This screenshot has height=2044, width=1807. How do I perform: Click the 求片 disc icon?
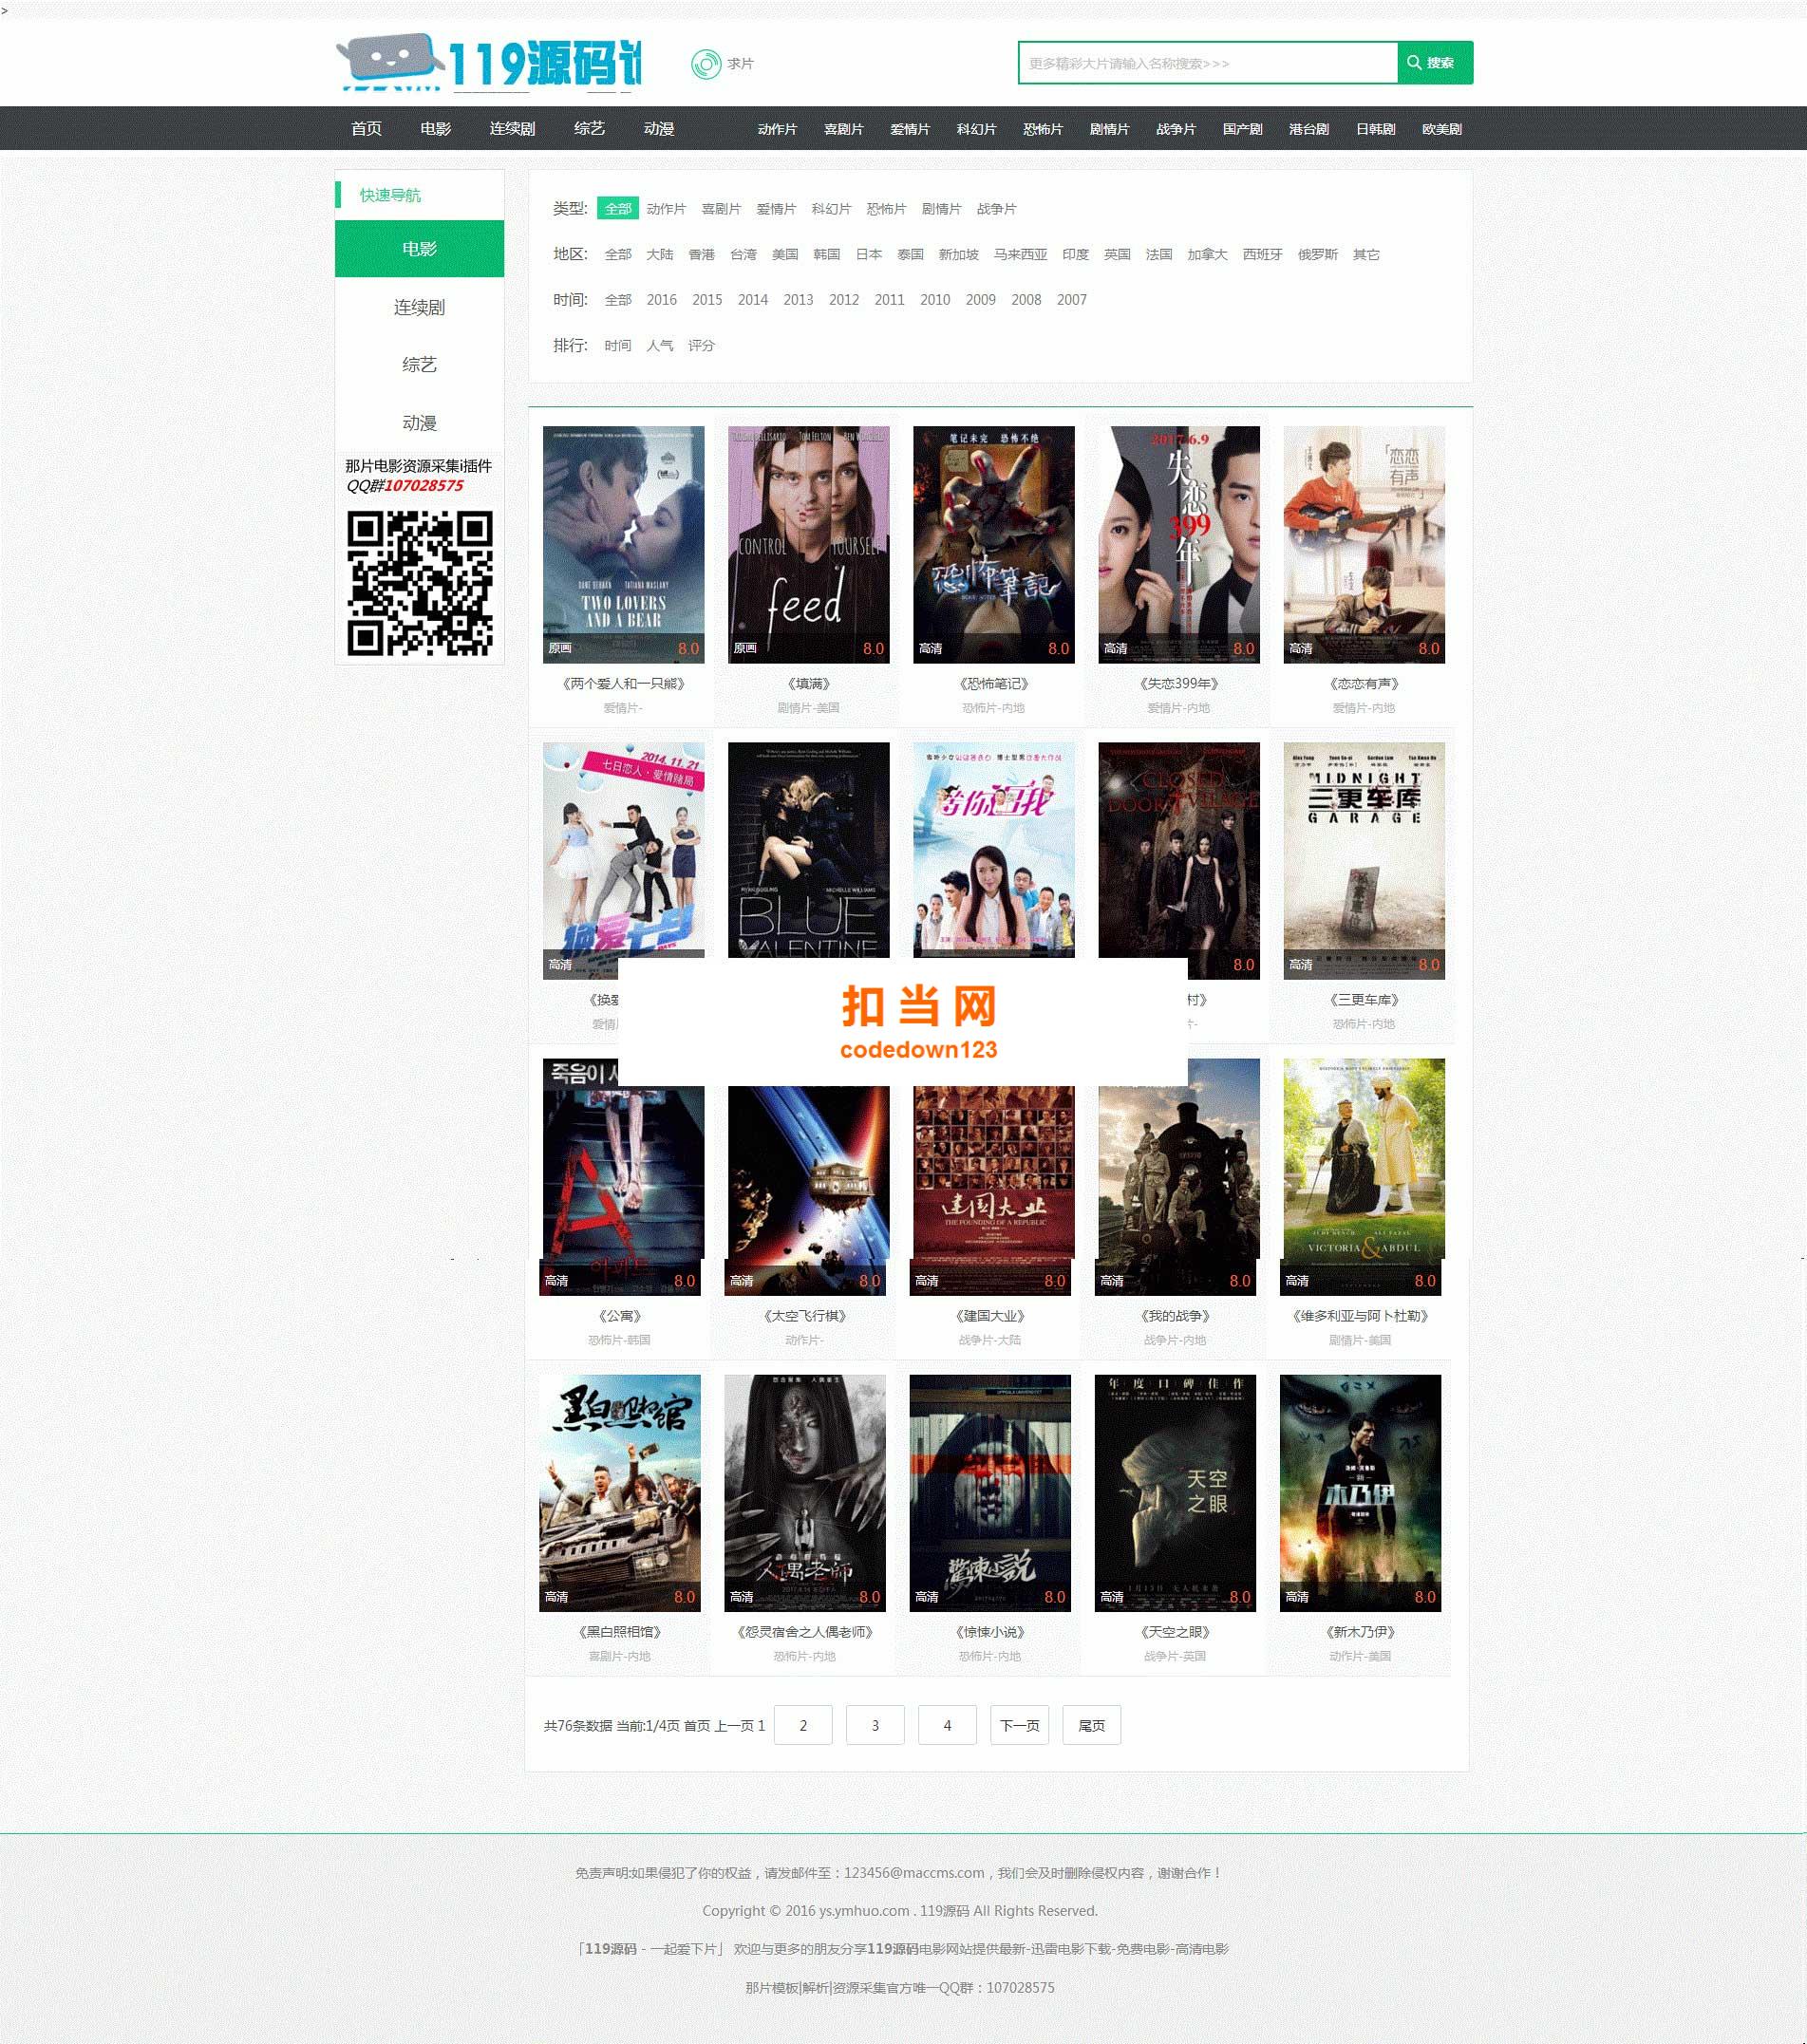(x=706, y=64)
